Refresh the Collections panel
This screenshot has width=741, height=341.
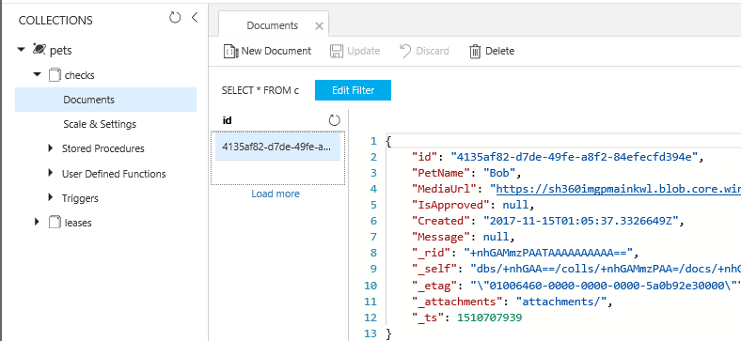coord(175,18)
